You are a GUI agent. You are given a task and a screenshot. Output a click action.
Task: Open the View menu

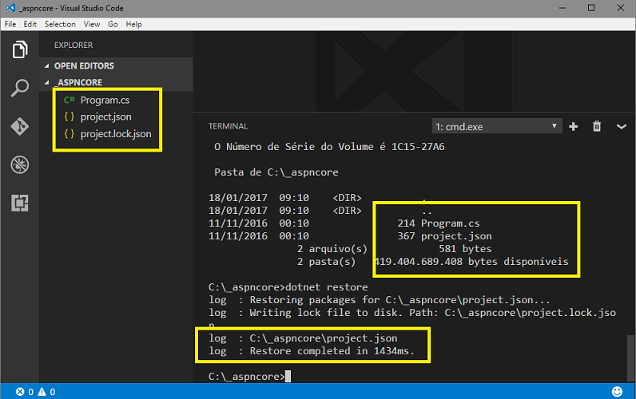(x=92, y=24)
